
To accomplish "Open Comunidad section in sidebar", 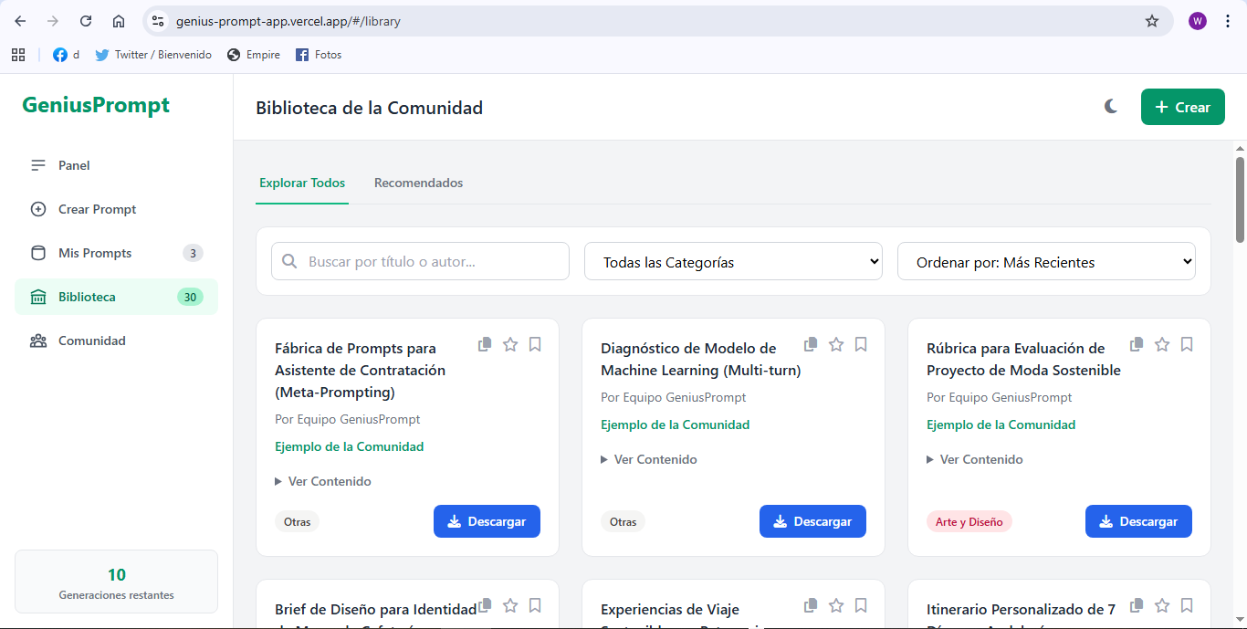I will [x=91, y=341].
